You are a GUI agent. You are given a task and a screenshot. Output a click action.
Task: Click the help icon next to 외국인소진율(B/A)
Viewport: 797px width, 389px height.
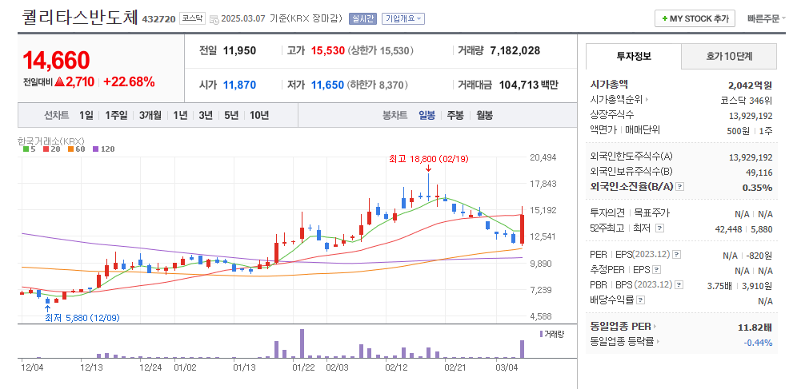coord(680,187)
